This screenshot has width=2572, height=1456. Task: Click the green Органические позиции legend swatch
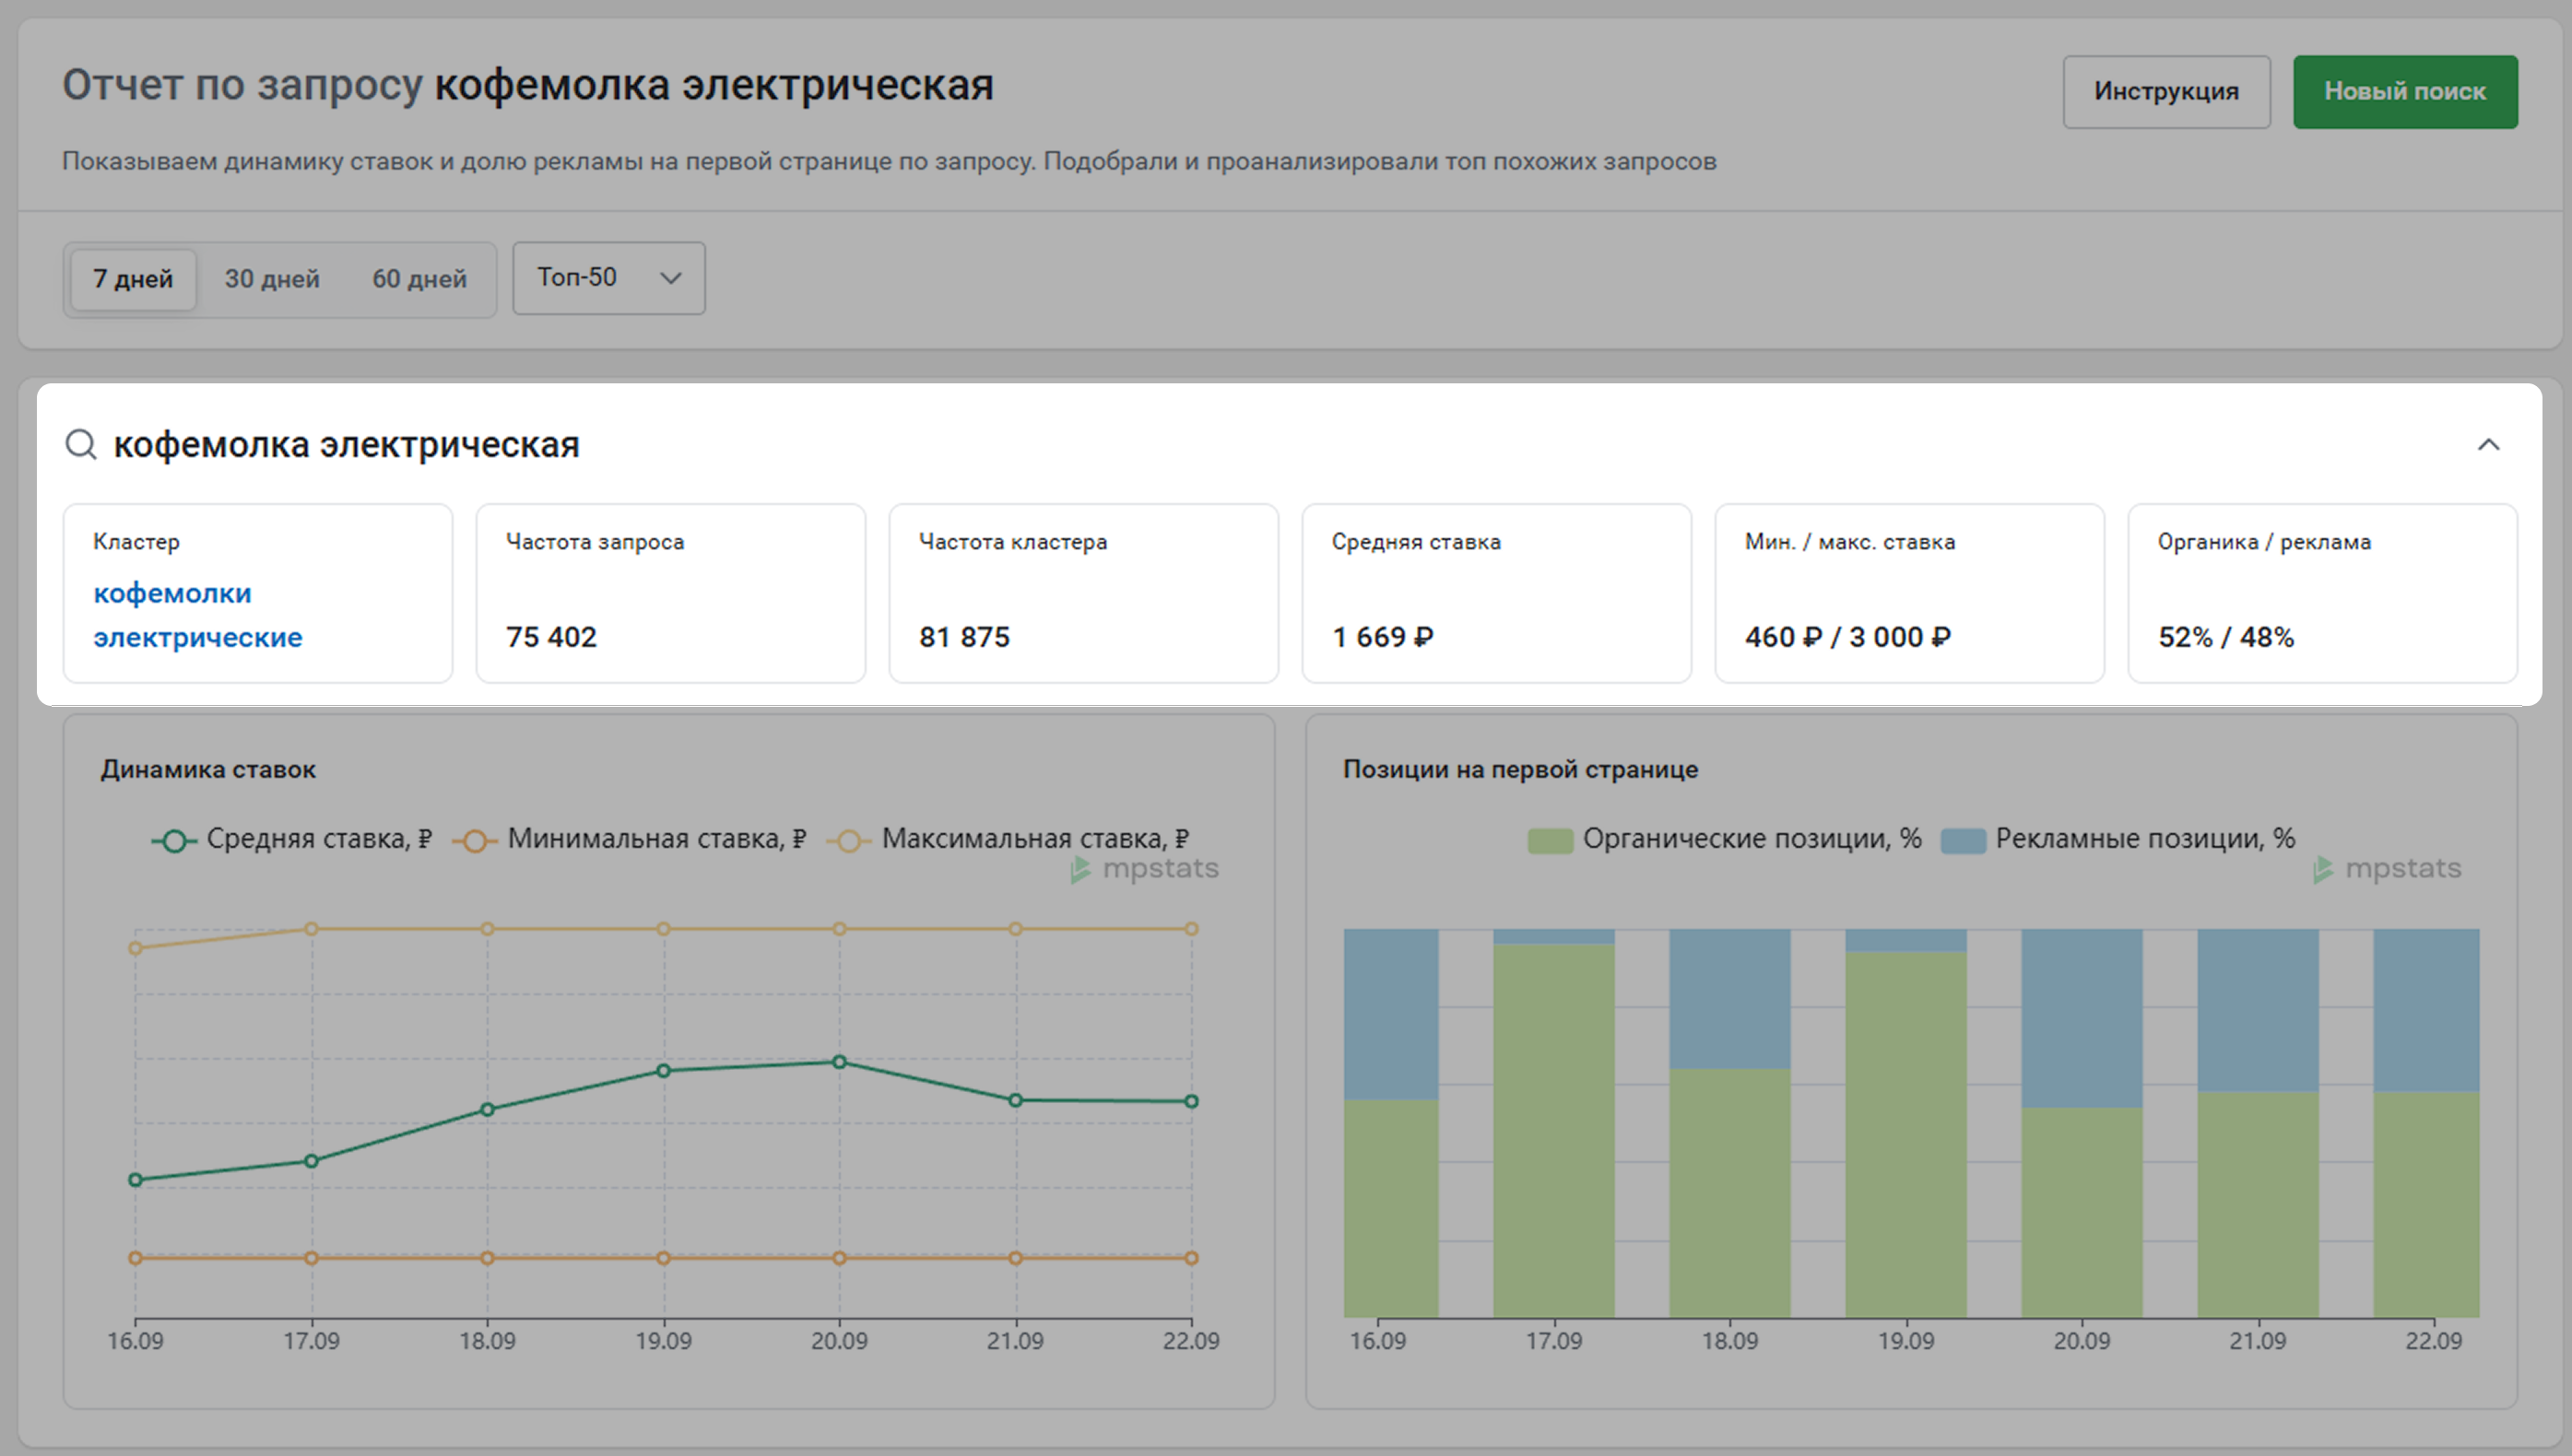[1550, 841]
